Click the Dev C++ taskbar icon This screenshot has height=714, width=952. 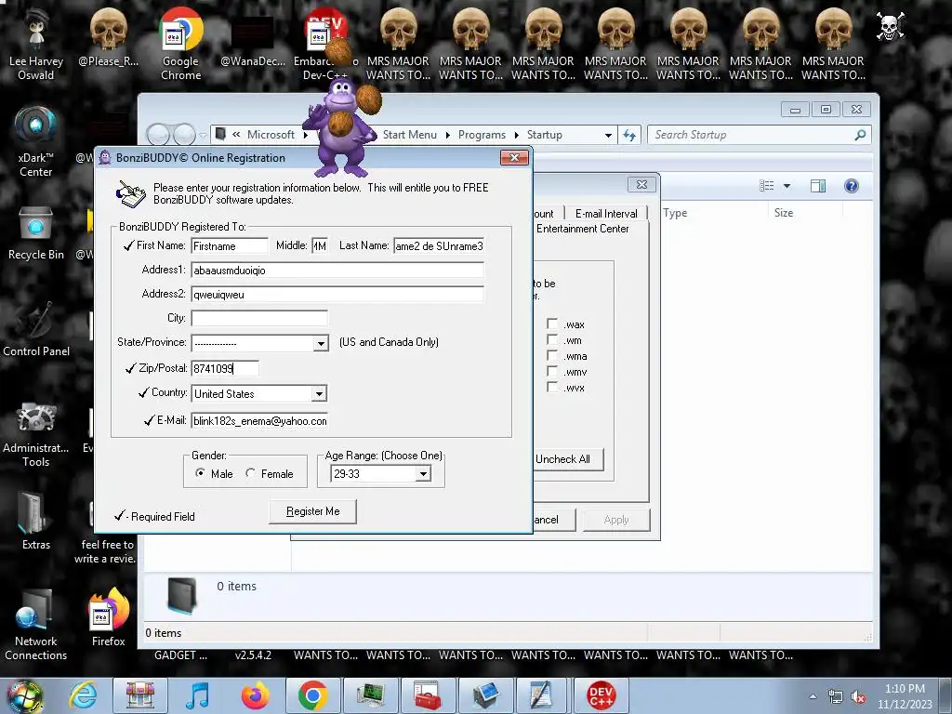point(602,695)
